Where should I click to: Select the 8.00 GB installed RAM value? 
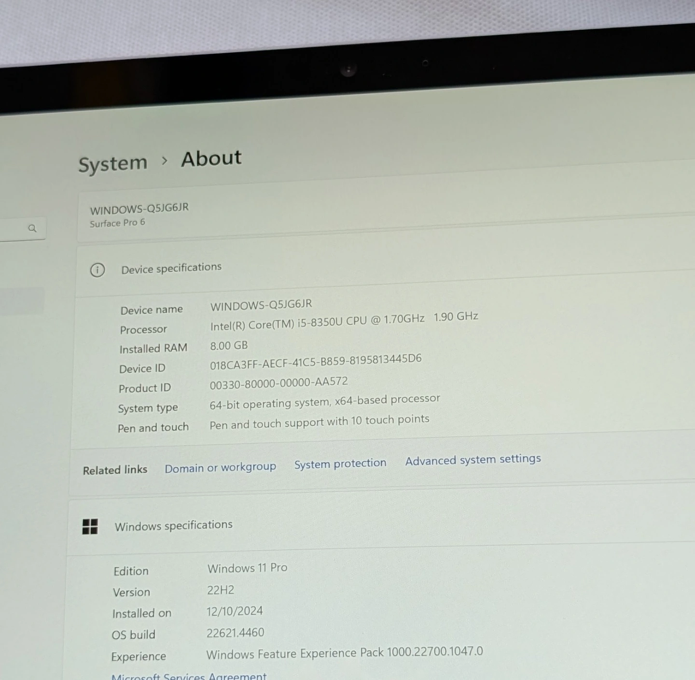229,346
